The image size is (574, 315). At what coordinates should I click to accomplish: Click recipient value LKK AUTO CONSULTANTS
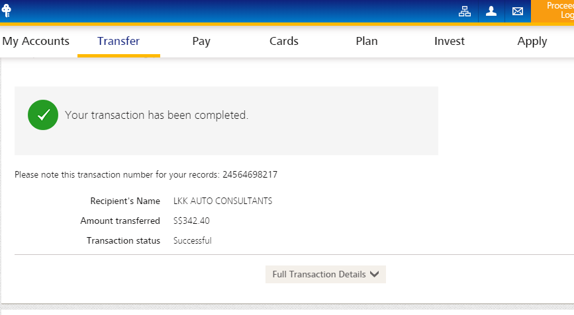pyautogui.click(x=222, y=201)
